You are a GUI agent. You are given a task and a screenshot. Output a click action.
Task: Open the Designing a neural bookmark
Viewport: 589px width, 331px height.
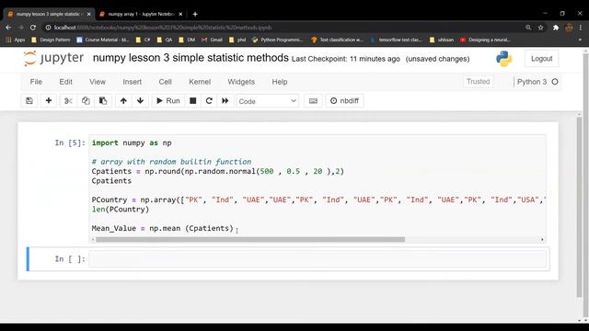pos(485,40)
